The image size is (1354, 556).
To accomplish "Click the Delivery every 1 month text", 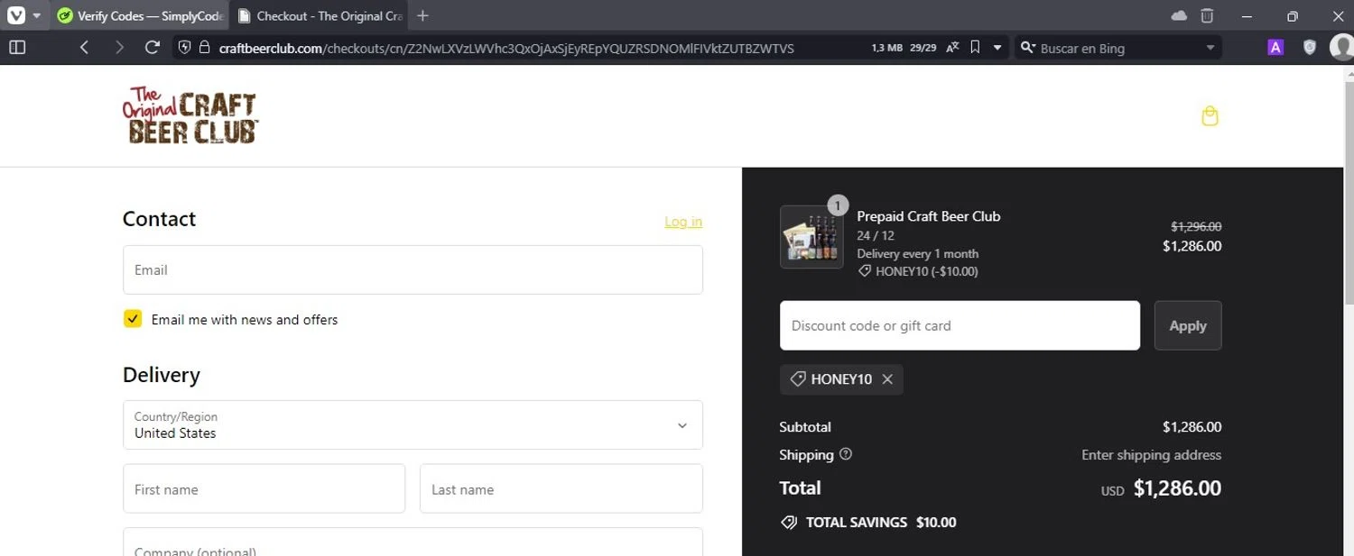I will click(x=917, y=253).
